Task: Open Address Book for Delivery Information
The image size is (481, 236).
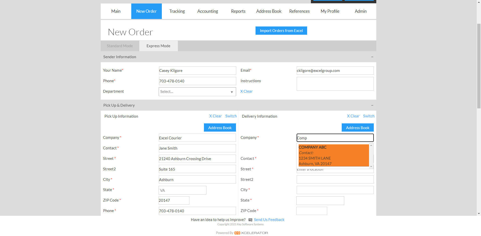Action: pos(358,128)
